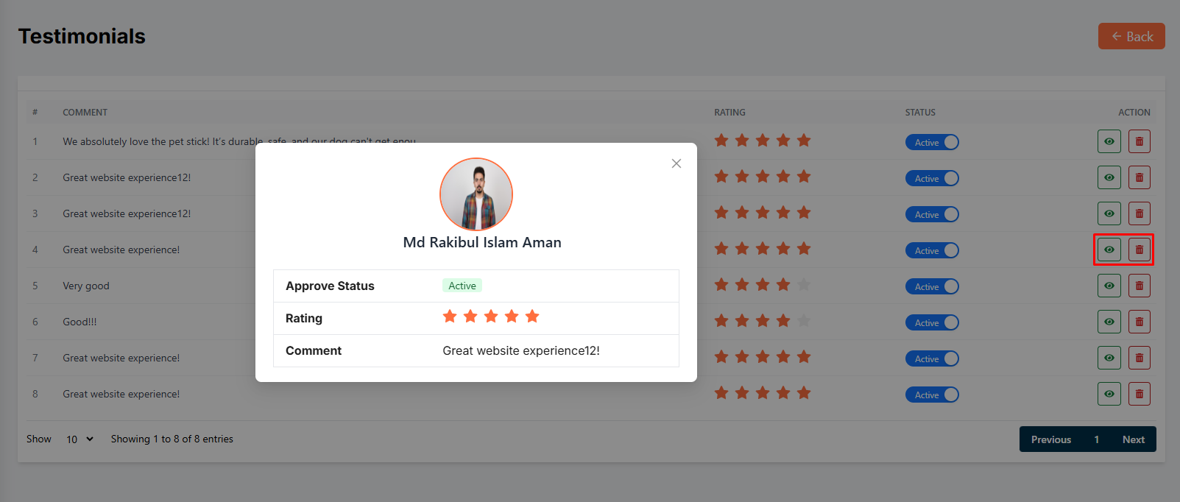Image resolution: width=1180 pixels, height=502 pixels.
Task: Open the Show entries count dropdown
Action: 80,439
